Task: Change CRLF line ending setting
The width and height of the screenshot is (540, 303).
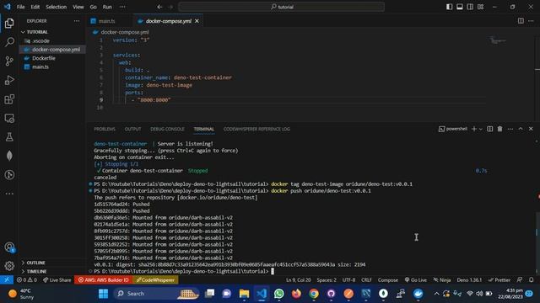Action: pos(366,280)
